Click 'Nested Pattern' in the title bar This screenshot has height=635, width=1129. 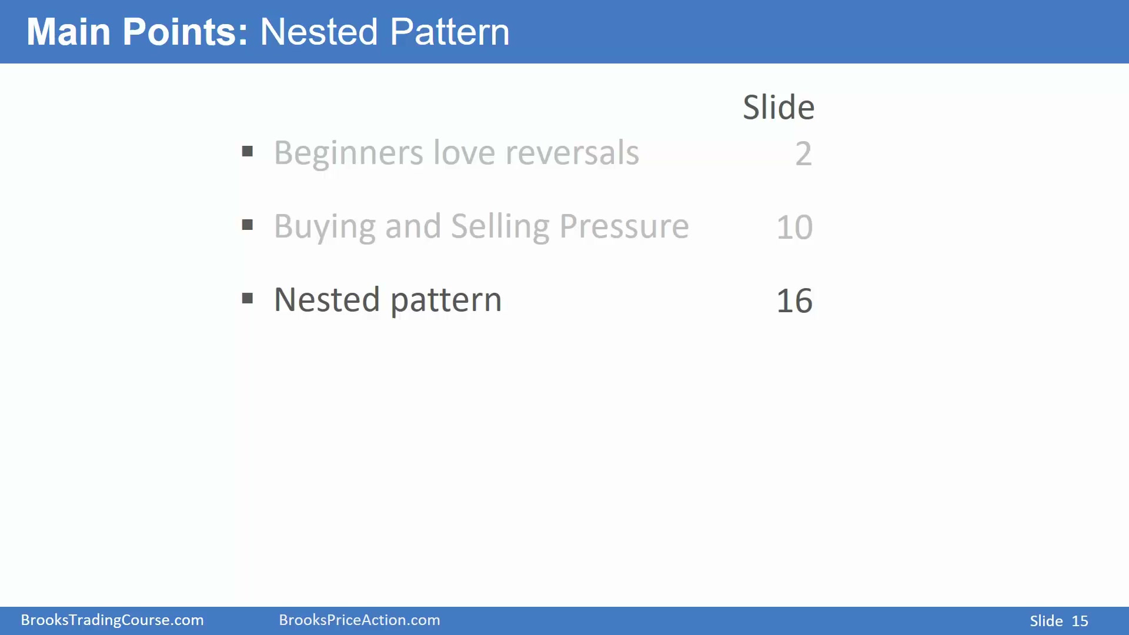(x=385, y=32)
